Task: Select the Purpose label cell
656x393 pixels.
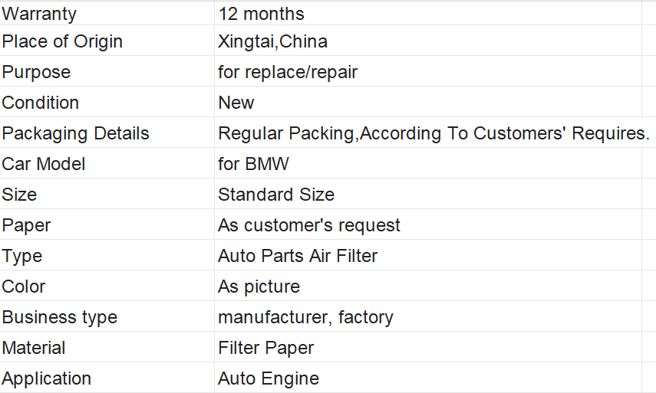Action: click(x=36, y=72)
